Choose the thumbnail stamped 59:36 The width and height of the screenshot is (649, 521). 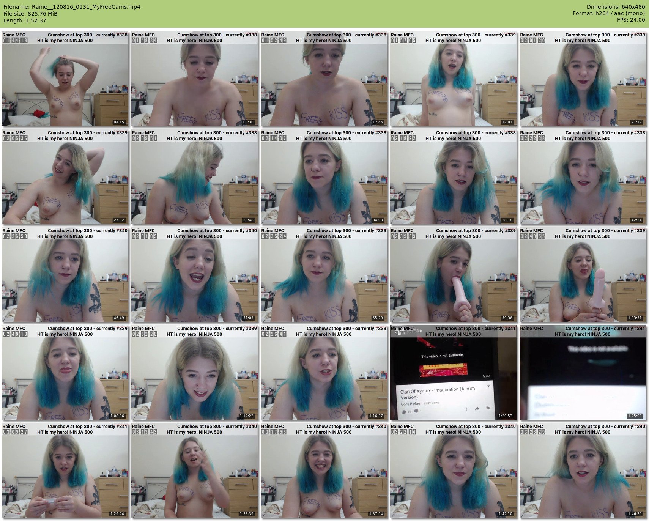[x=454, y=275]
